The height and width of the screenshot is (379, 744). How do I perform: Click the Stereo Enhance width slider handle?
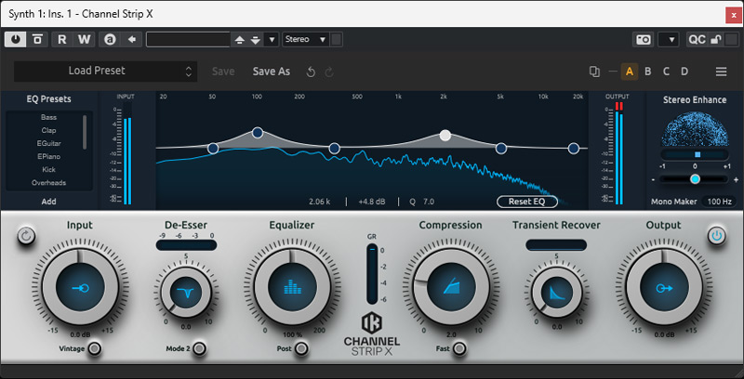(x=695, y=178)
